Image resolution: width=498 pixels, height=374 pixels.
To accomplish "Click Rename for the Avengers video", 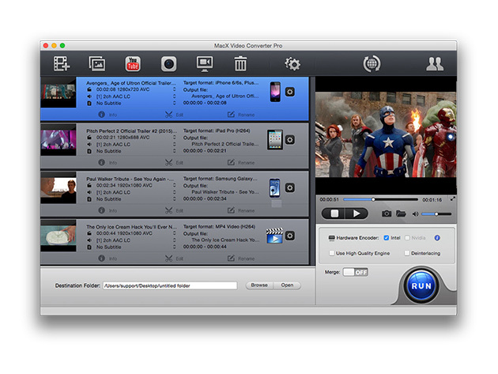I will 241,115.
